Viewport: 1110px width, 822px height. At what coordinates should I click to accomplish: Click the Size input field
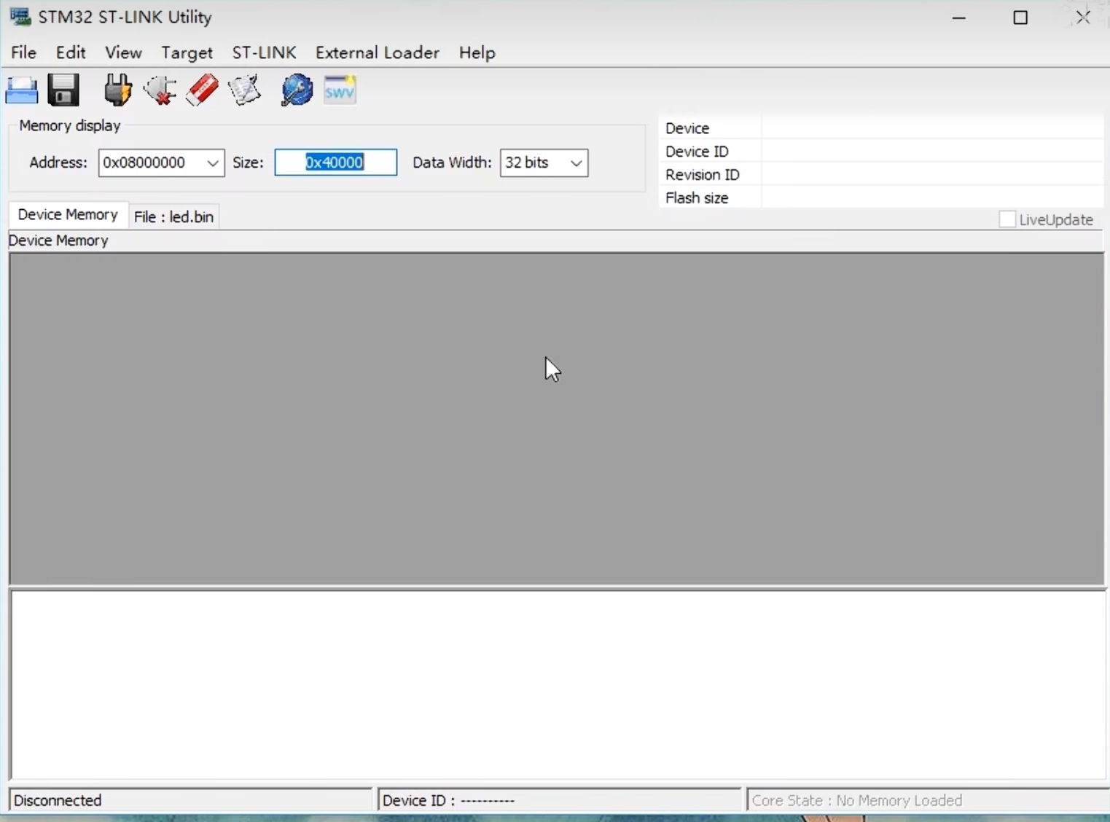(x=335, y=163)
